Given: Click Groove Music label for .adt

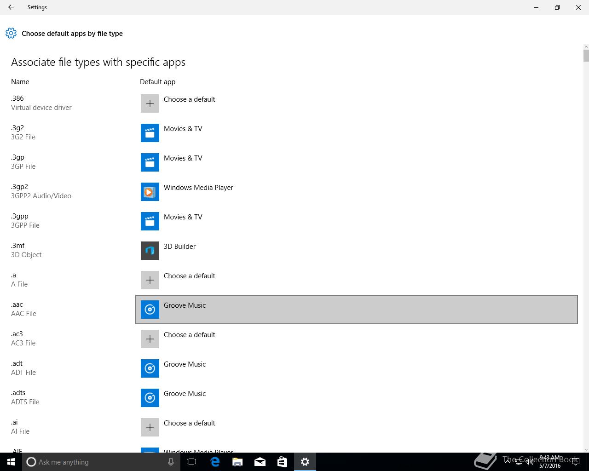Looking at the screenshot, I should click(x=185, y=364).
